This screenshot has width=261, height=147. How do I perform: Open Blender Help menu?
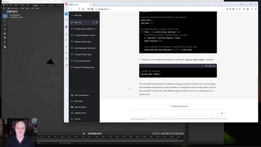pos(28,5)
